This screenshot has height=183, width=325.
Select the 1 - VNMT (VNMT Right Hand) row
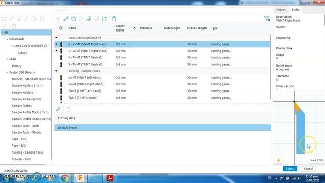(162, 51)
